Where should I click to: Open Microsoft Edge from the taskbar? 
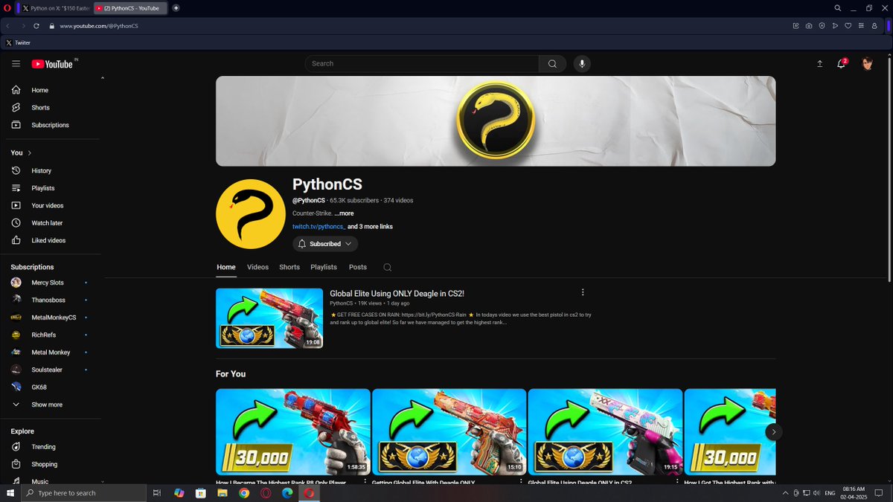pyautogui.click(x=287, y=493)
